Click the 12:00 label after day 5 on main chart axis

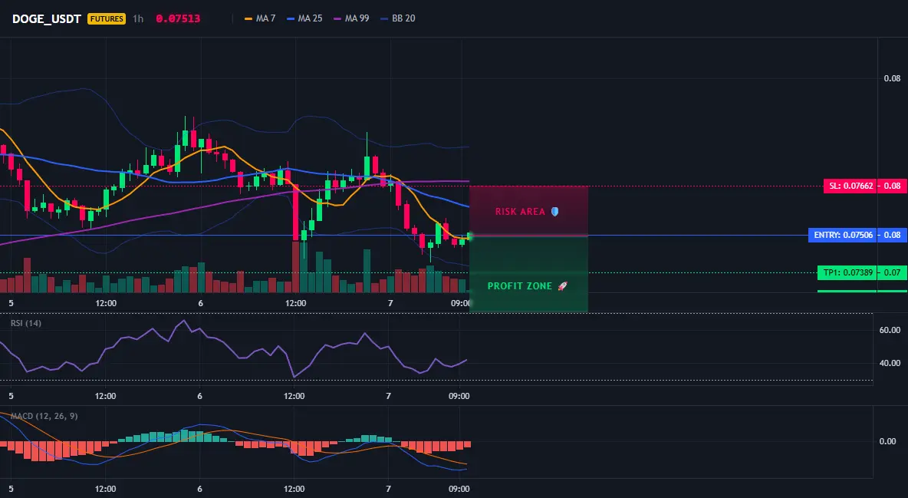pyautogui.click(x=106, y=303)
